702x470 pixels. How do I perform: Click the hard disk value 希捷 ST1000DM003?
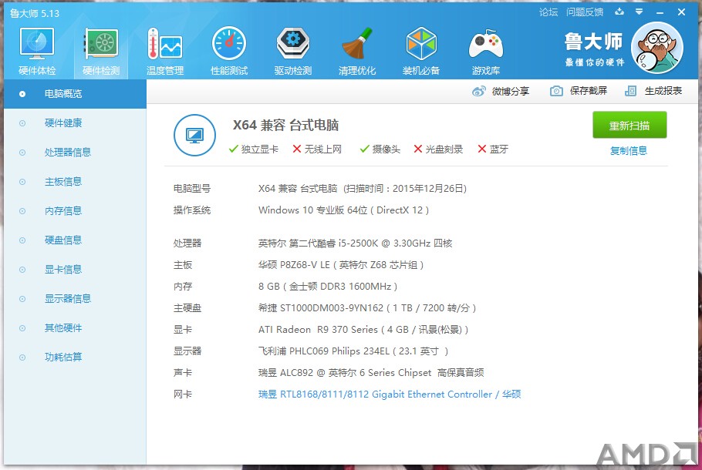(367, 308)
